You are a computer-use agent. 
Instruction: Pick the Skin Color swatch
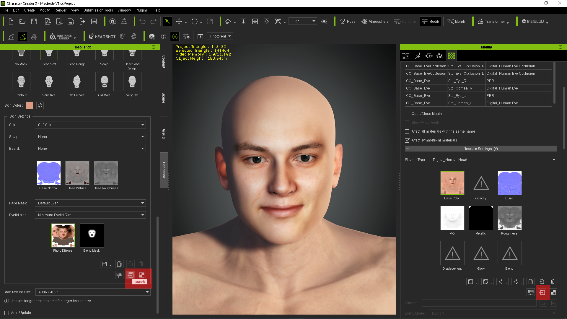30,105
